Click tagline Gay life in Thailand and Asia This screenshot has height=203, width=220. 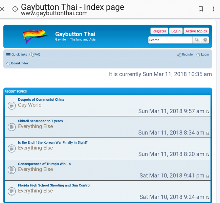pyautogui.click(x=75, y=39)
